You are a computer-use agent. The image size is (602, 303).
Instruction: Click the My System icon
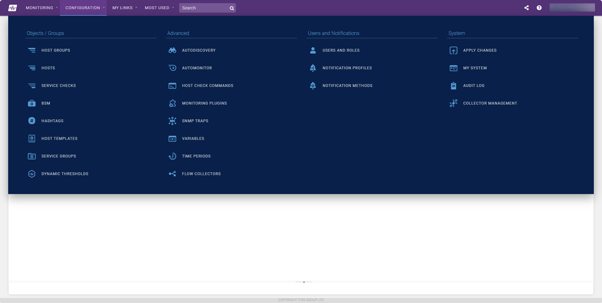click(x=453, y=68)
